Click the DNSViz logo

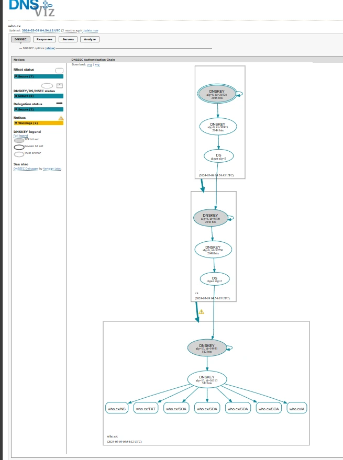31,8
